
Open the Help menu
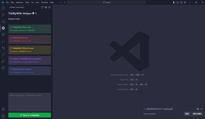point(52,2)
